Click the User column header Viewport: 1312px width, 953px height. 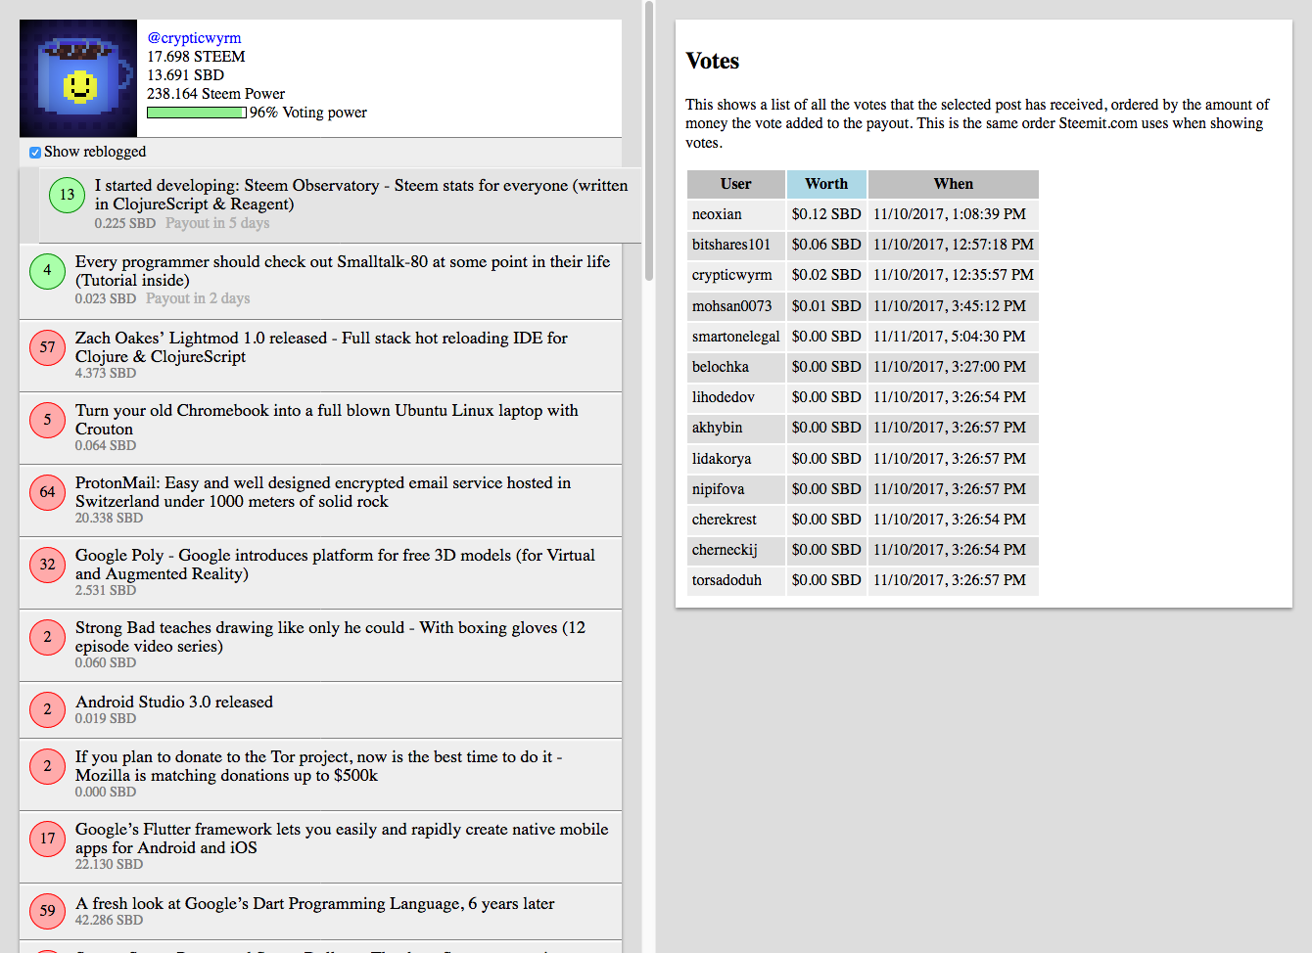(x=736, y=184)
